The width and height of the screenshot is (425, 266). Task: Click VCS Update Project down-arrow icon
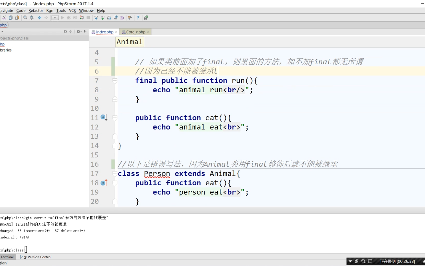point(96,18)
